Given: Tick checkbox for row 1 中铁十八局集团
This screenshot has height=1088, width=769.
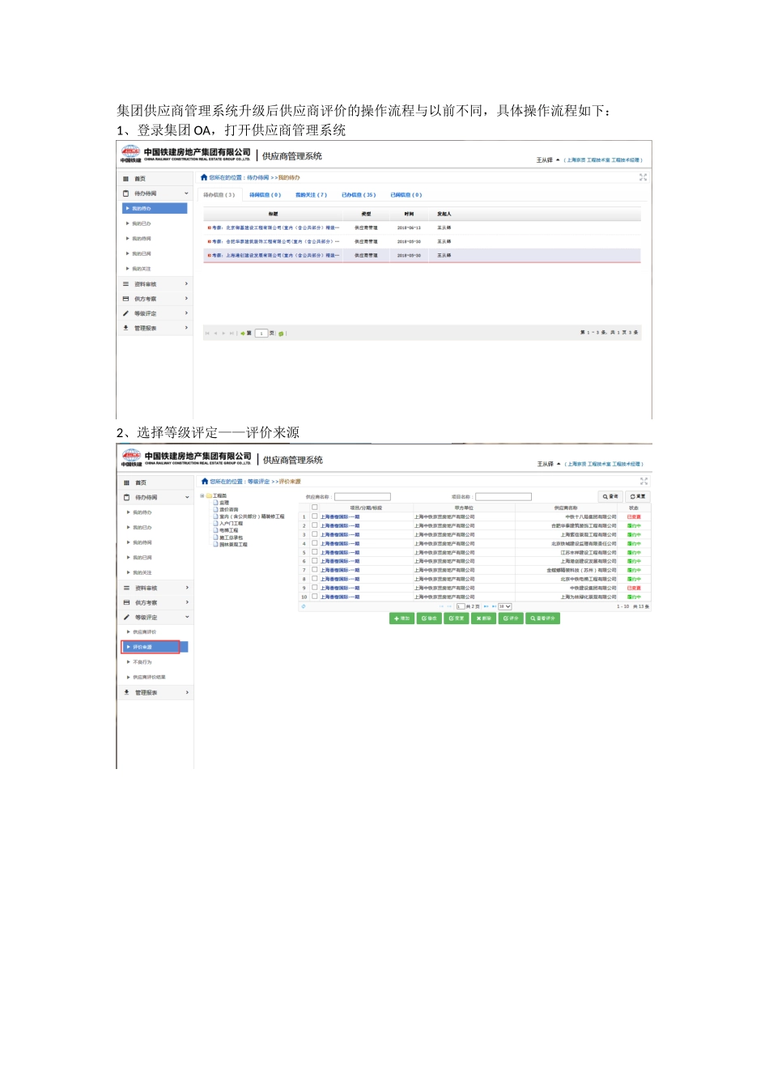Looking at the screenshot, I should [x=315, y=516].
